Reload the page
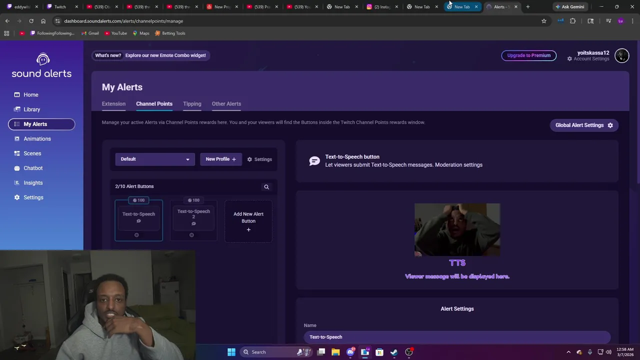The image size is (640, 360). tap(31, 21)
